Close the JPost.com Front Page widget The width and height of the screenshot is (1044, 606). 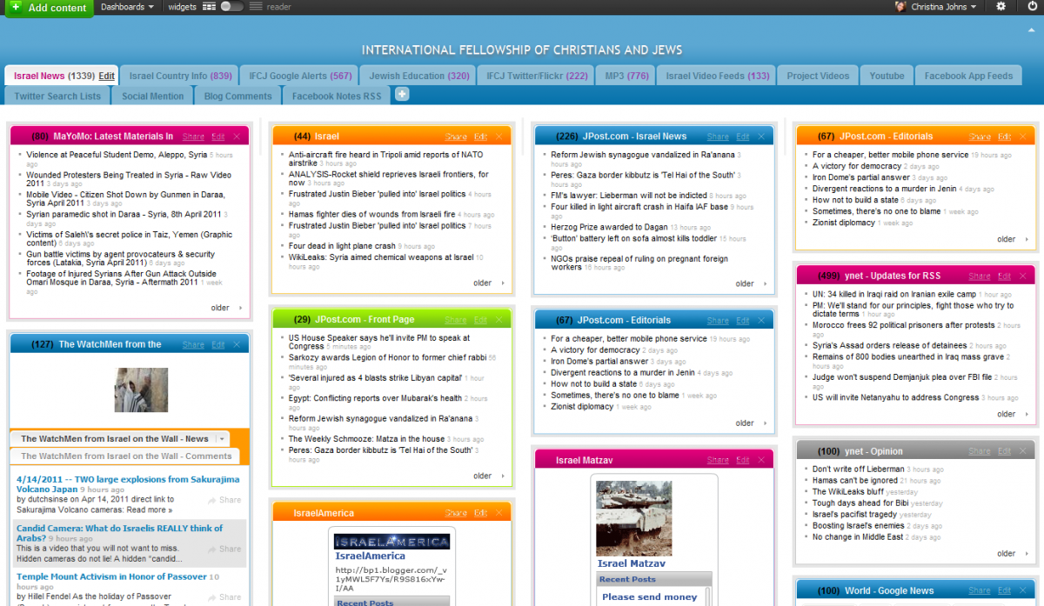point(499,320)
